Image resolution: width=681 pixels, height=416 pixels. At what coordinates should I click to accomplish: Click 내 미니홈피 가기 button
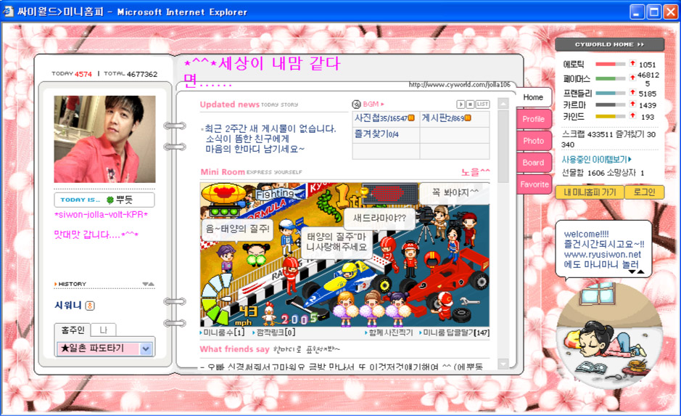click(590, 192)
